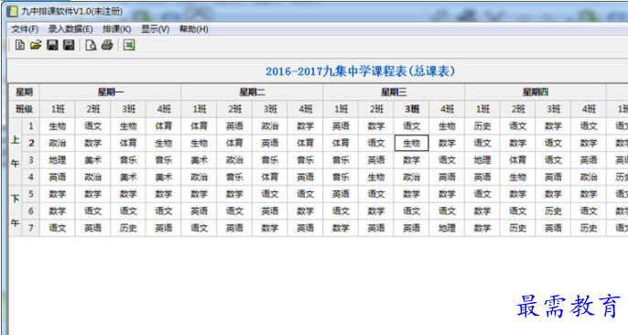Click the 下午 afternoon row label
The width and height of the screenshot is (628, 335).
click(x=16, y=211)
